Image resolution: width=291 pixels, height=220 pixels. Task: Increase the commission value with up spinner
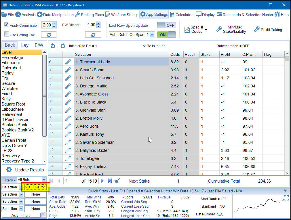54,24
